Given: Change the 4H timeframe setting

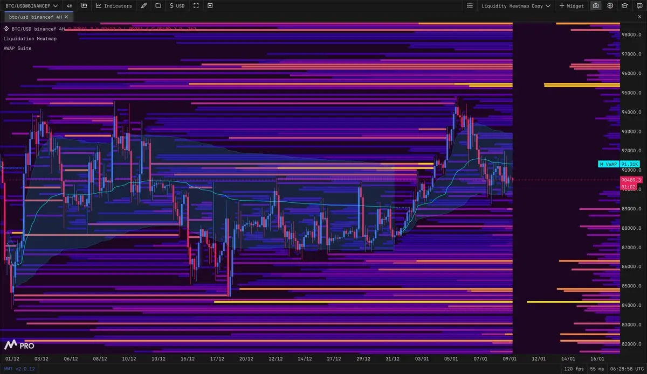Looking at the screenshot, I should point(69,5).
